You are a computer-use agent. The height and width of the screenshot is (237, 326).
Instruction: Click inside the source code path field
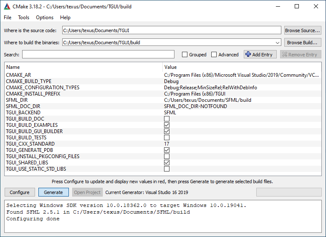(172, 30)
